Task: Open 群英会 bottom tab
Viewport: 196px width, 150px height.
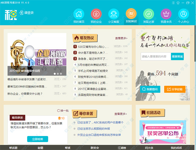Action: [95, 148]
